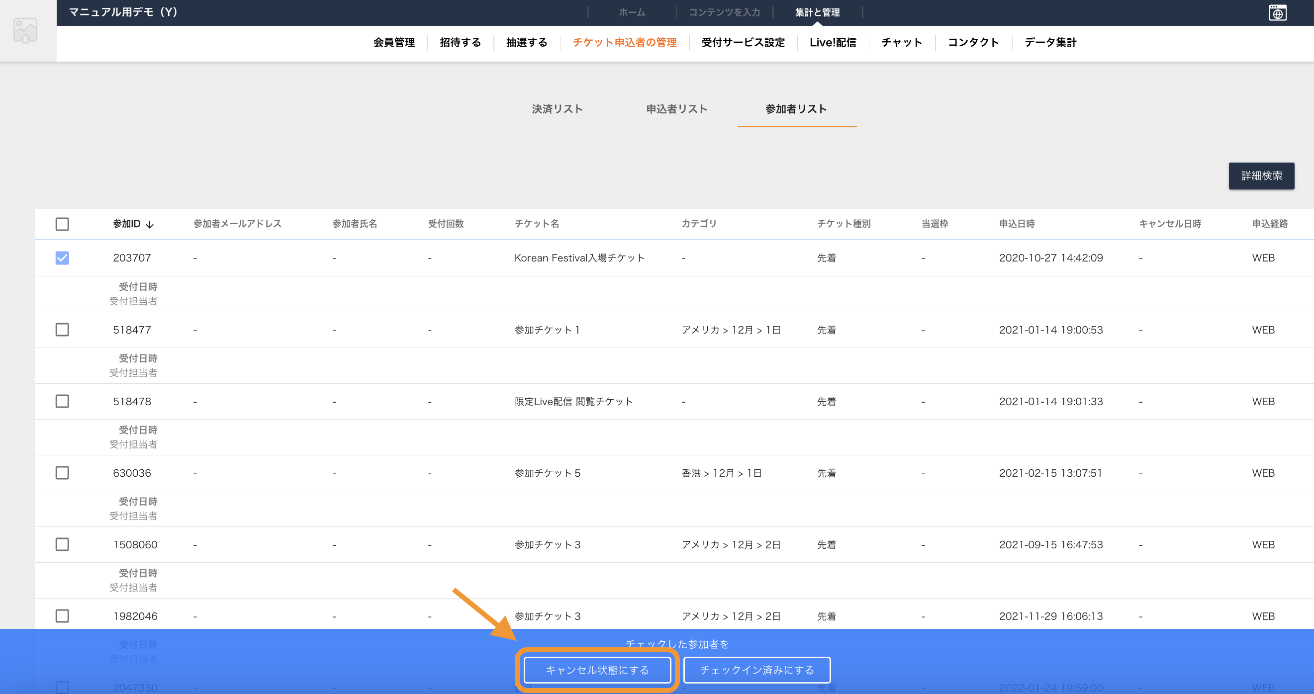
Task: Open the コンテンツを入力 top menu
Action: (x=724, y=12)
